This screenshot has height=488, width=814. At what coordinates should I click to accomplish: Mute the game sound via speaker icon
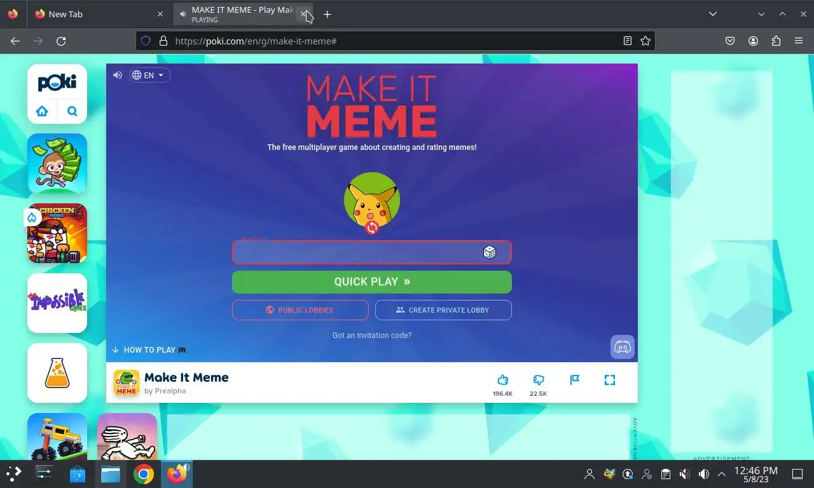click(x=118, y=75)
